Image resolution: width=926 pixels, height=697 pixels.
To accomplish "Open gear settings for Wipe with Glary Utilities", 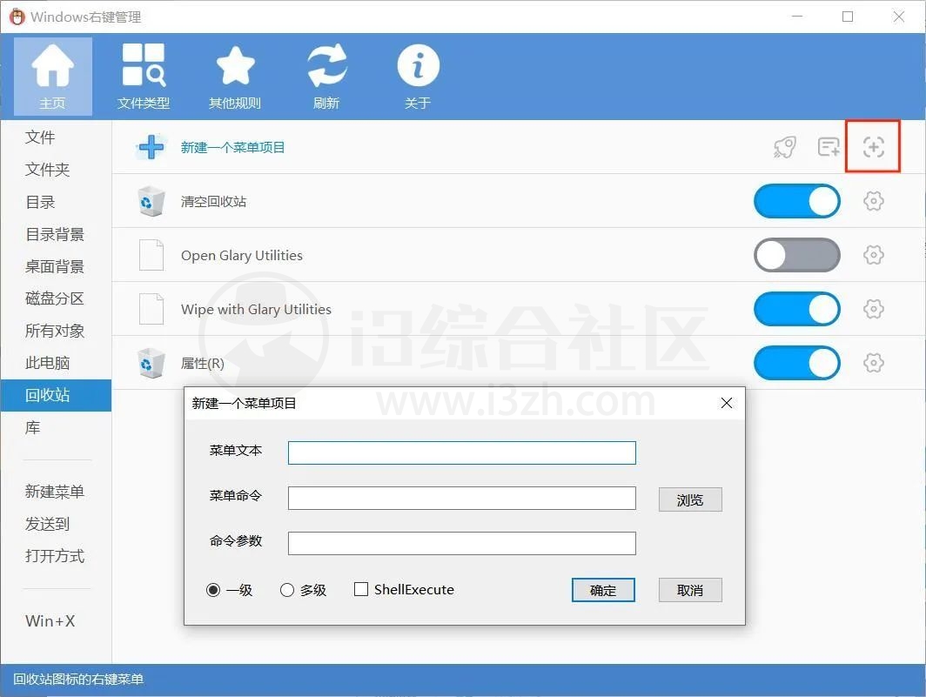I will (x=874, y=308).
